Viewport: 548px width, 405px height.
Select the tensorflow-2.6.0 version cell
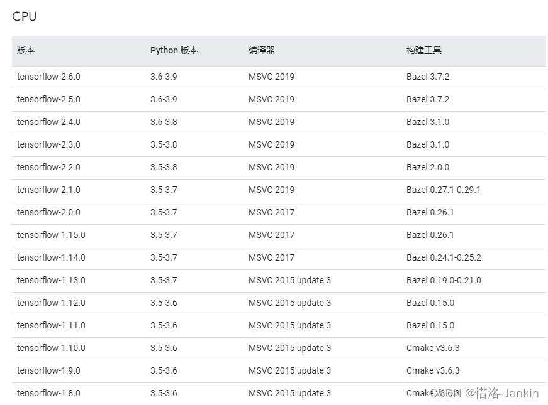(48, 77)
